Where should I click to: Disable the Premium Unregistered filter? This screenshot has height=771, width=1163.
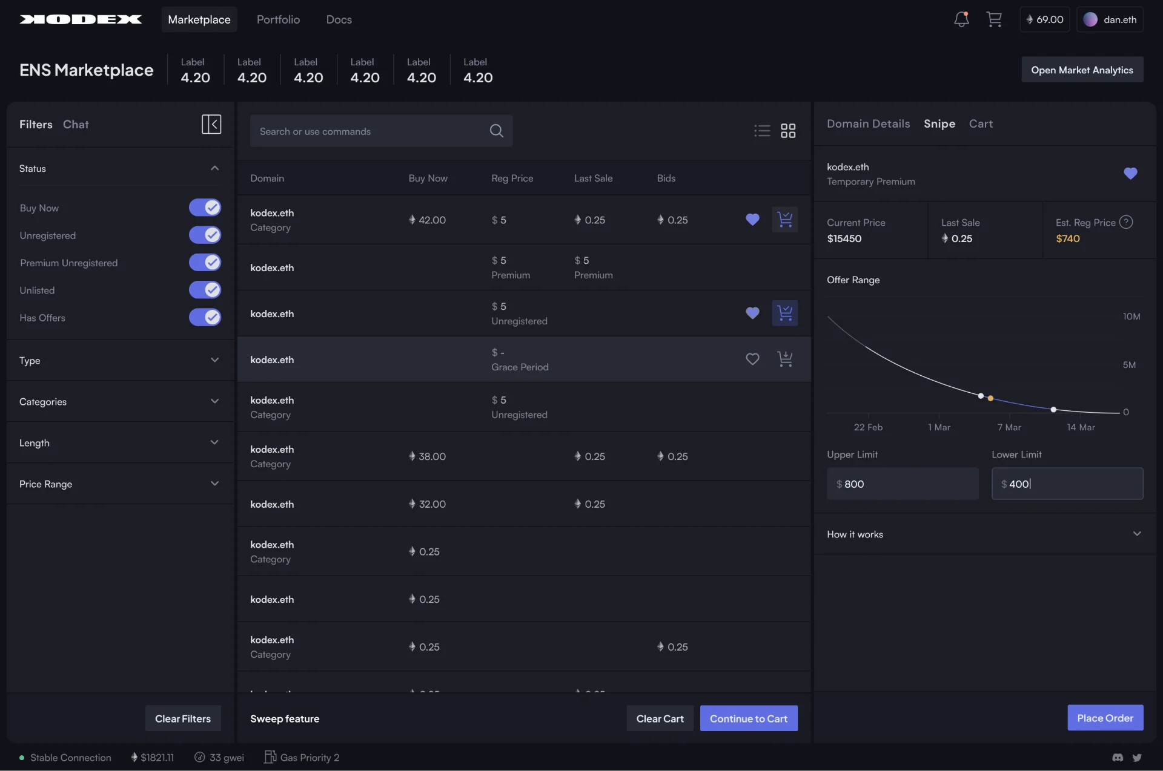205,262
